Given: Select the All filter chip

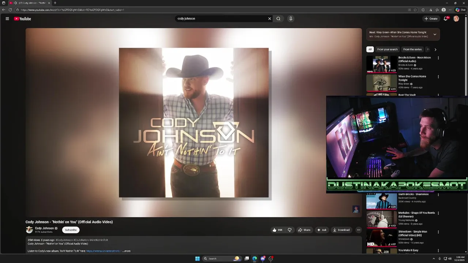Looking at the screenshot, I should (370, 49).
